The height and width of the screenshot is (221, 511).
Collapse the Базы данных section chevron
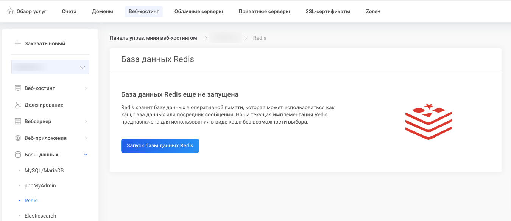pos(86,155)
